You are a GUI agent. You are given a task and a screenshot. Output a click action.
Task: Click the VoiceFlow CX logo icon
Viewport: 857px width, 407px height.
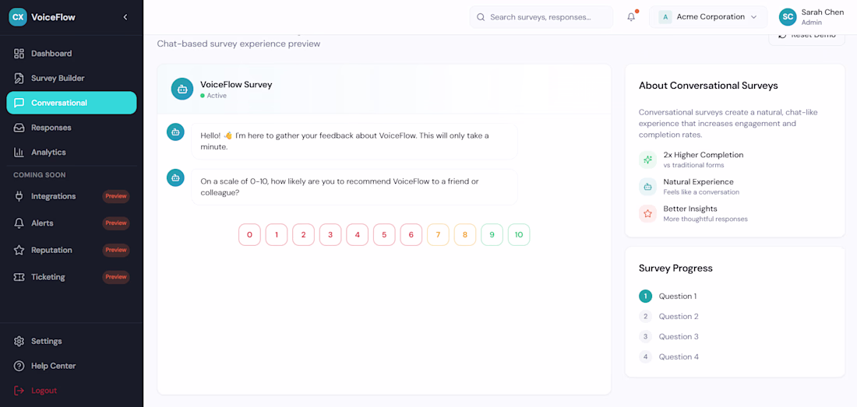18,16
